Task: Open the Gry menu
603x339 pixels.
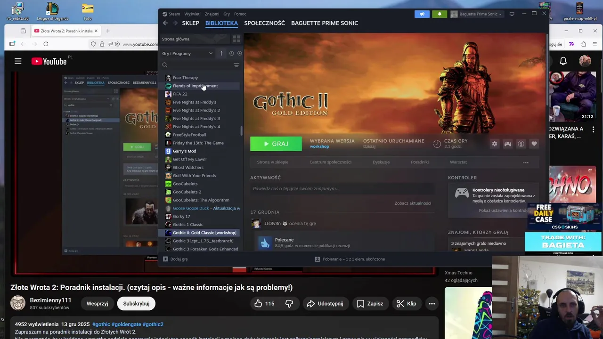Action: tap(227, 14)
